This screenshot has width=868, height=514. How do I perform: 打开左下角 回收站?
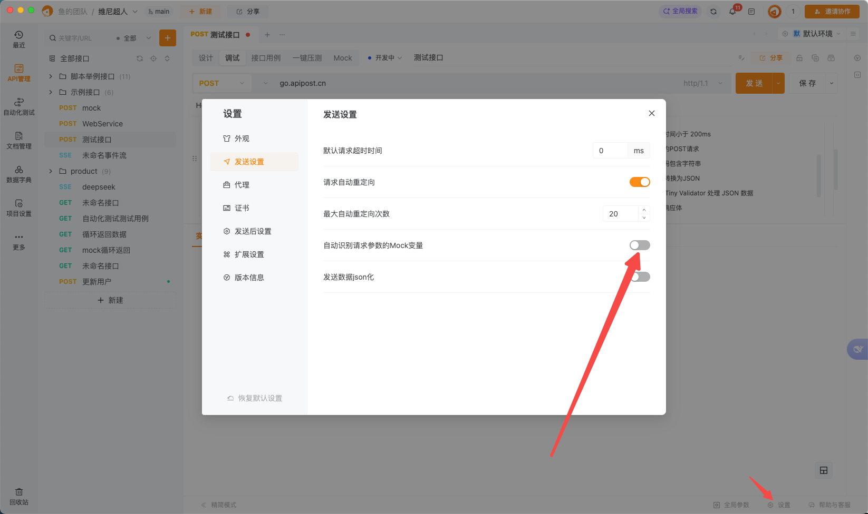(19, 496)
